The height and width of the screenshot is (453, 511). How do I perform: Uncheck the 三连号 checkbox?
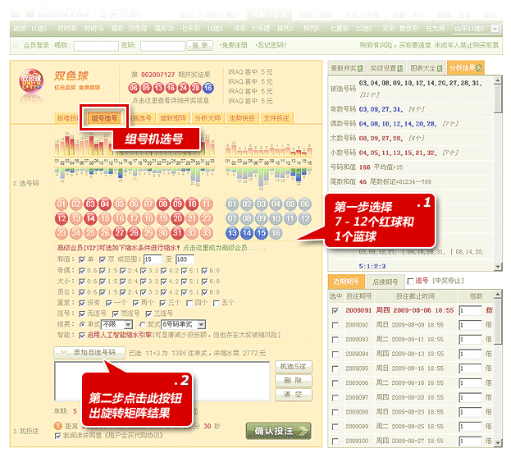148,314
